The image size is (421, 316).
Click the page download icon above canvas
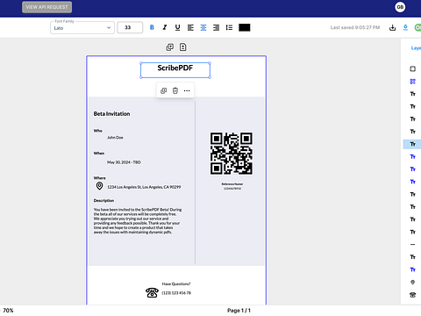[x=183, y=47]
